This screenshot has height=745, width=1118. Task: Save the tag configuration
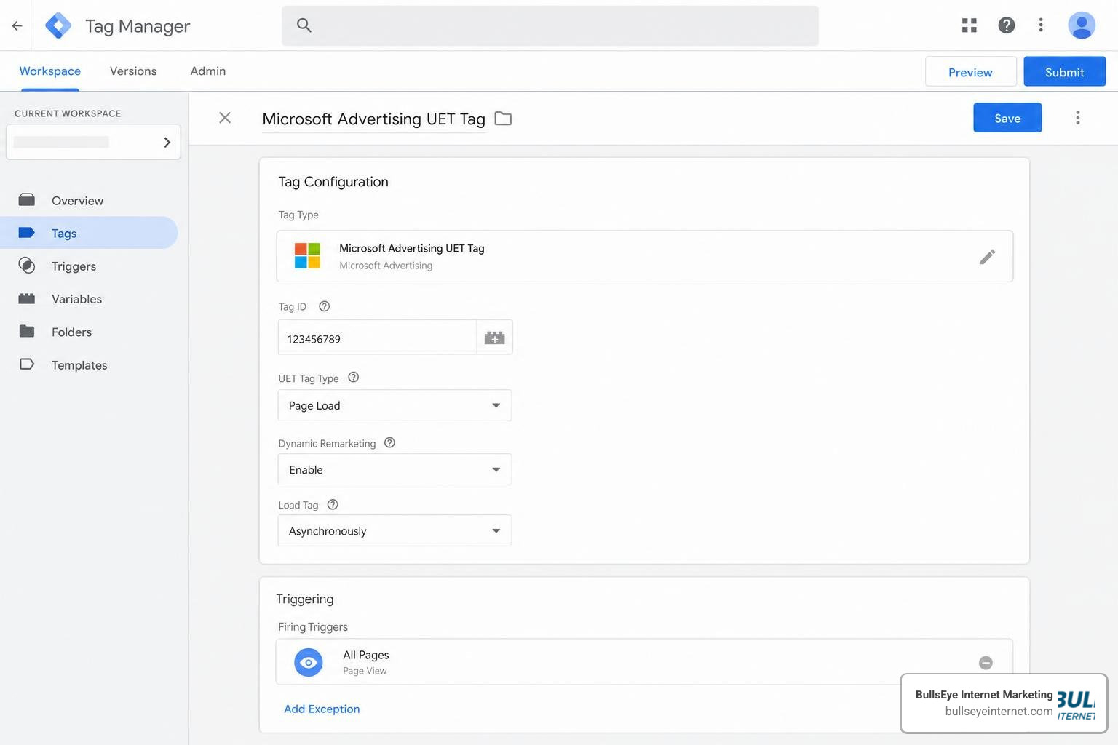(1007, 118)
